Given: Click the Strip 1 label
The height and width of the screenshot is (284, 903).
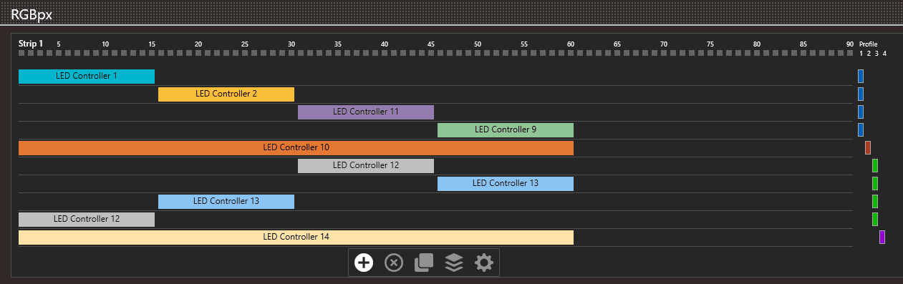Looking at the screenshot, I should coord(31,44).
